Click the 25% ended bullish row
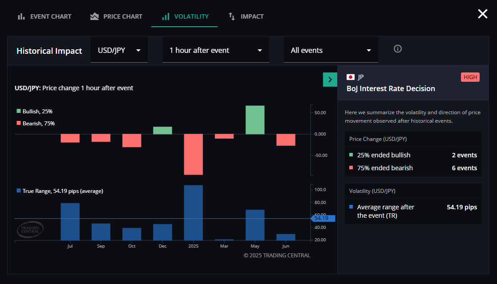This screenshot has width=497, height=284. [413, 155]
